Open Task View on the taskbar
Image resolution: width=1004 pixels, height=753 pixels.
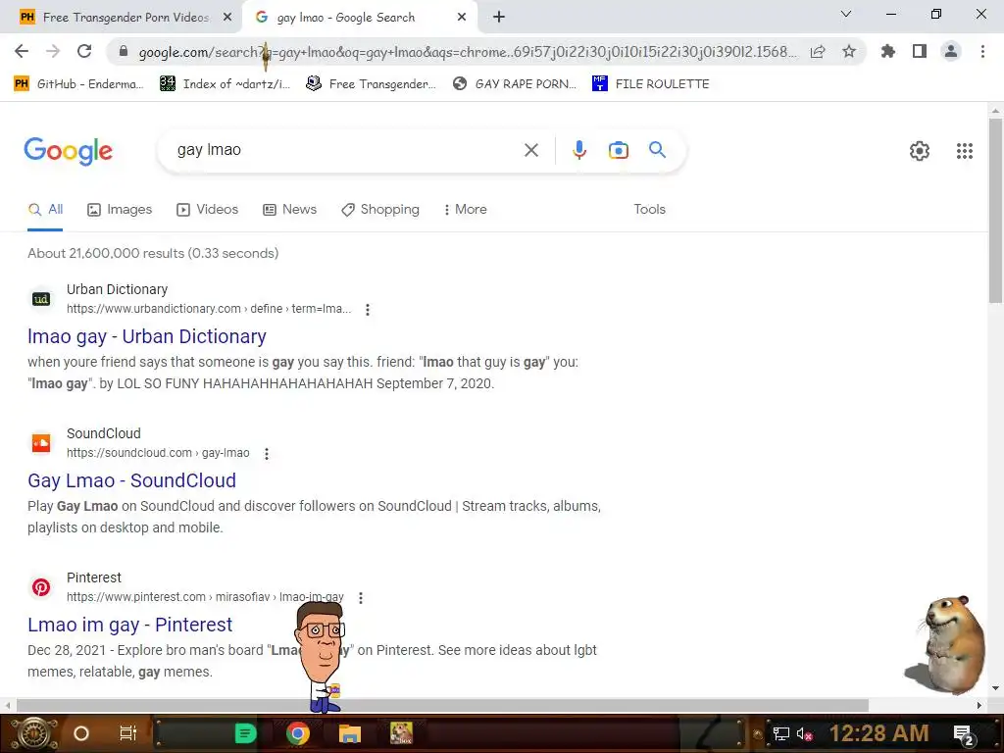tap(128, 733)
